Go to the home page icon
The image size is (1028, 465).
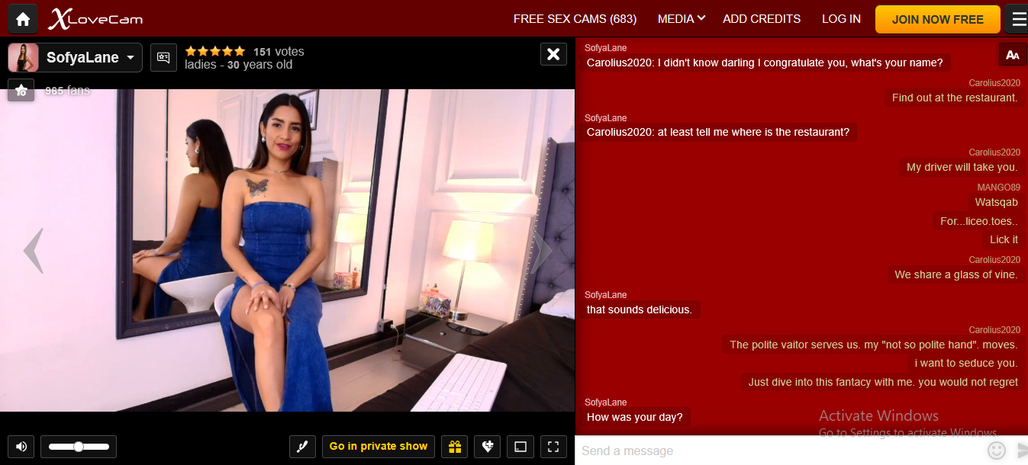23,19
